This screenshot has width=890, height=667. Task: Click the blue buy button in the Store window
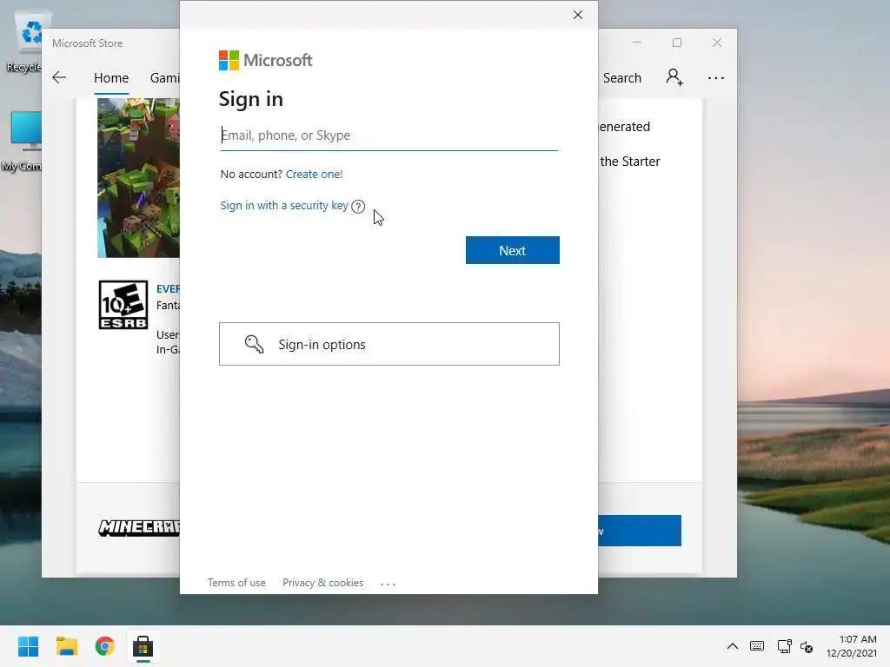[640, 531]
